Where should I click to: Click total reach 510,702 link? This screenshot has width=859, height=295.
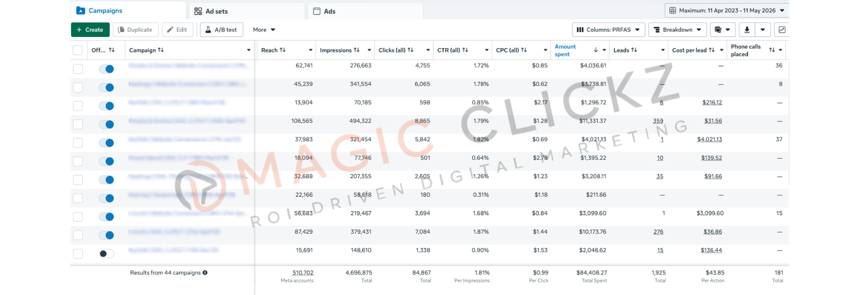pyautogui.click(x=303, y=273)
